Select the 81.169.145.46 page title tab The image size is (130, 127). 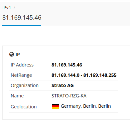pyautogui.click(x=22, y=18)
